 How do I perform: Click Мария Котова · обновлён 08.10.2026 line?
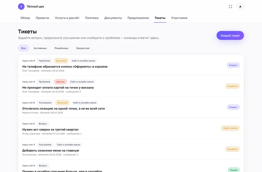coord(43,113)
